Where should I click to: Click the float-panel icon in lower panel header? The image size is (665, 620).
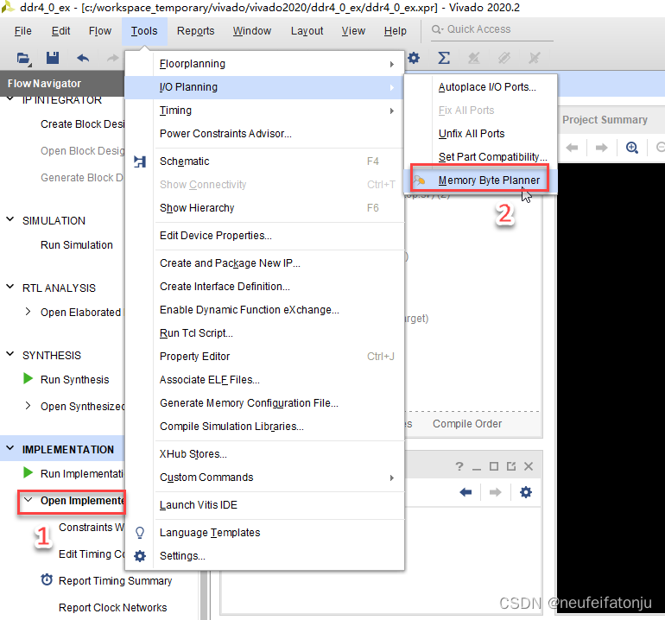[x=511, y=466]
